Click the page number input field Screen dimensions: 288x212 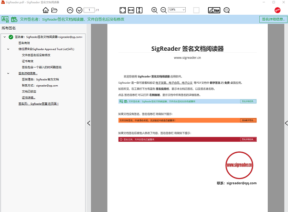89,10
